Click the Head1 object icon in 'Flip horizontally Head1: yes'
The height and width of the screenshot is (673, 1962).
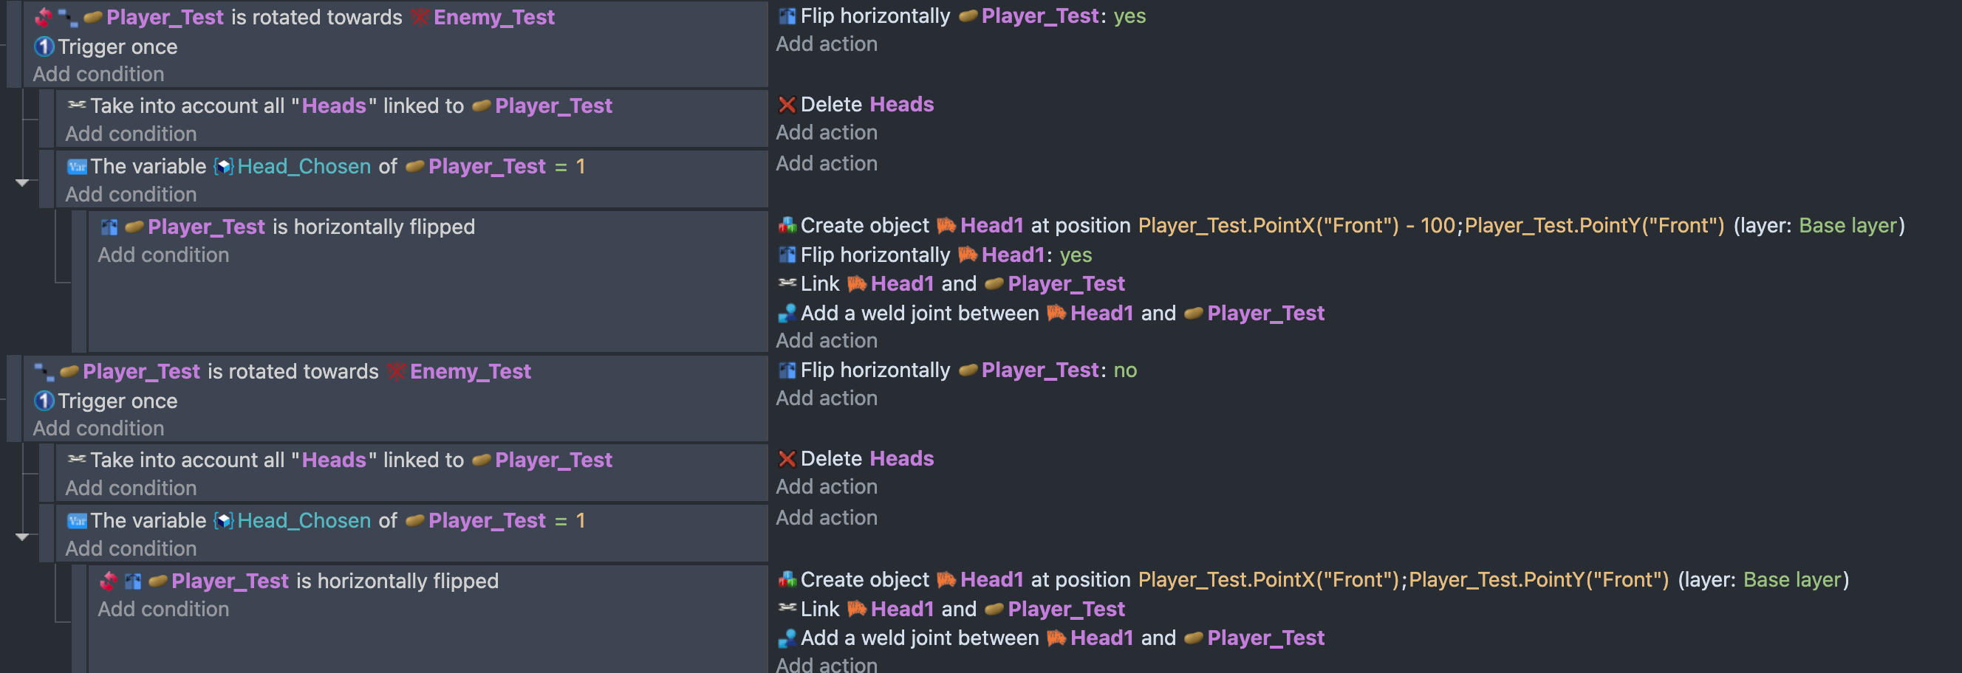[967, 255]
